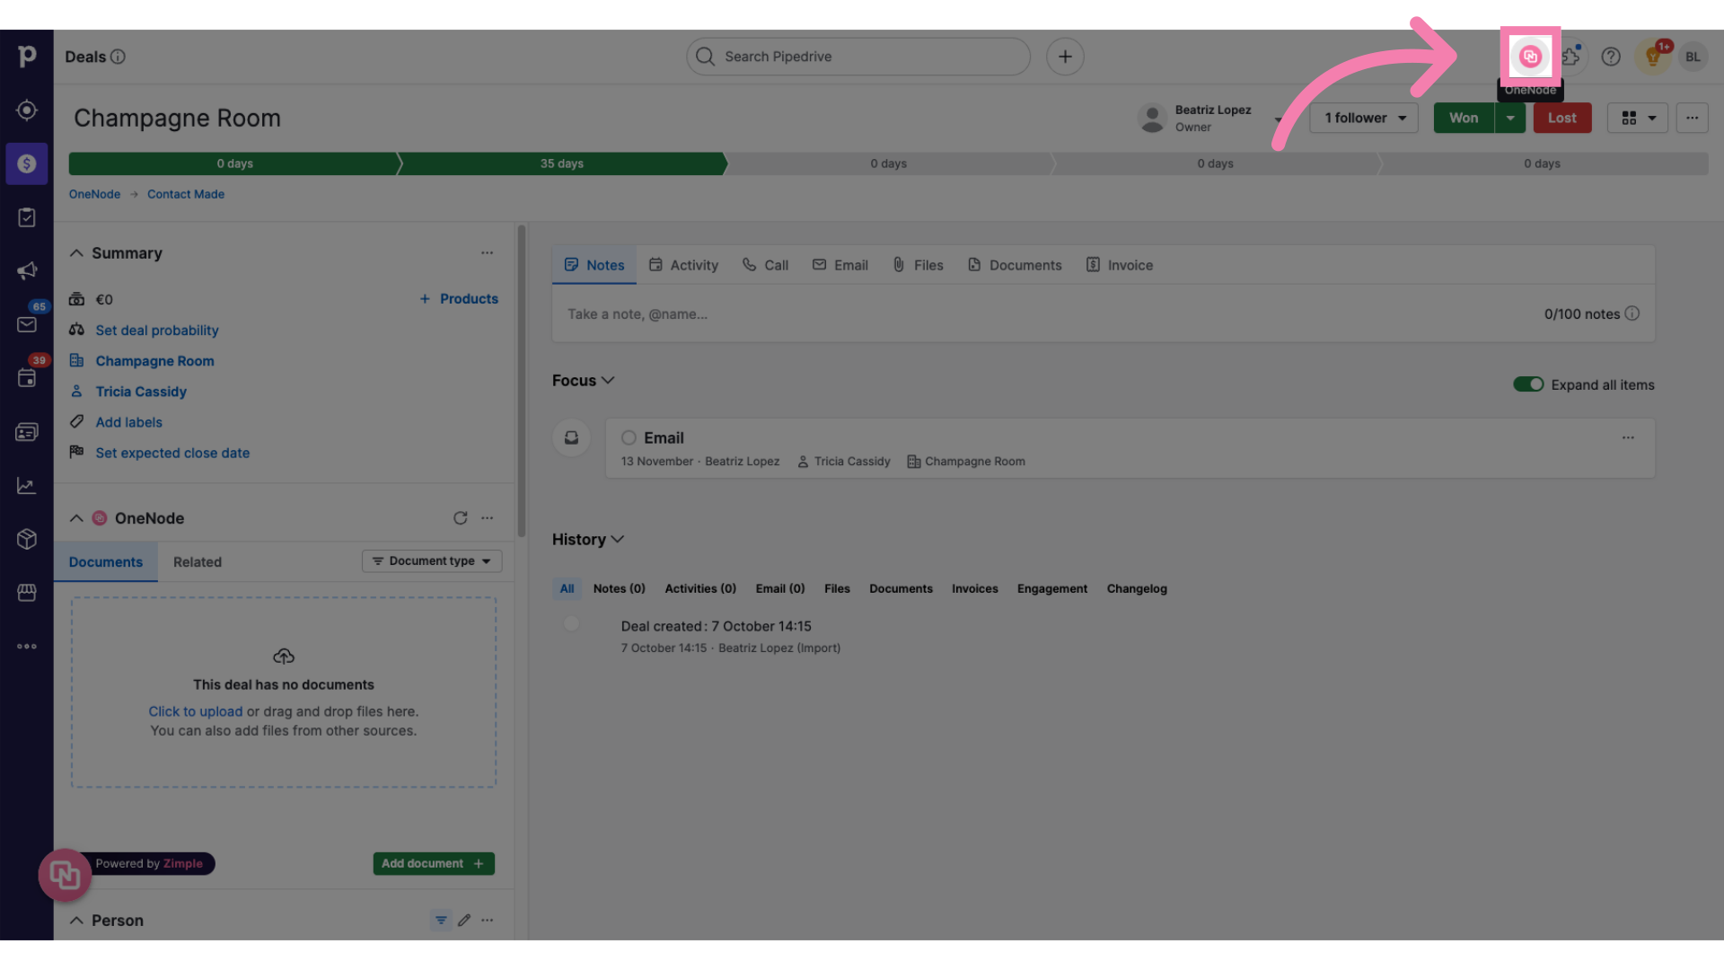Enable the email focus item checkbox
1724x970 pixels.
point(629,437)
